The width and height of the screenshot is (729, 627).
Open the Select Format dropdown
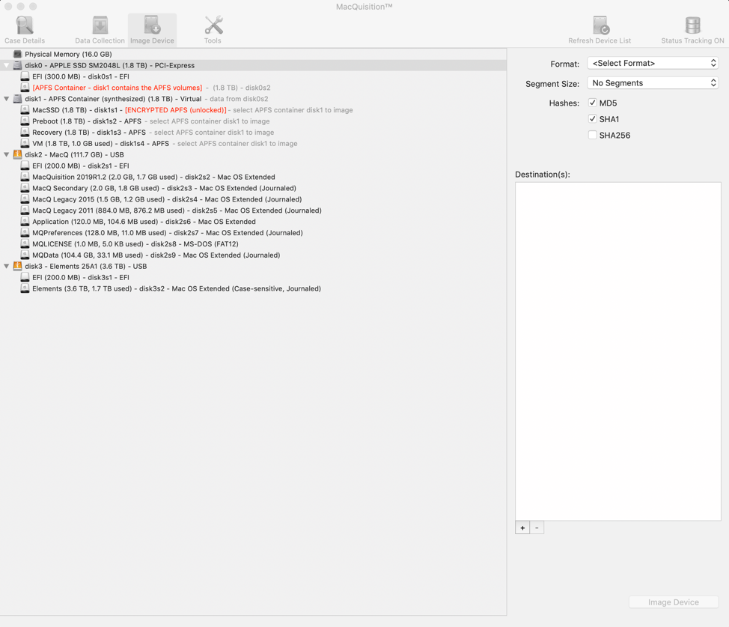tap(653, 64)
